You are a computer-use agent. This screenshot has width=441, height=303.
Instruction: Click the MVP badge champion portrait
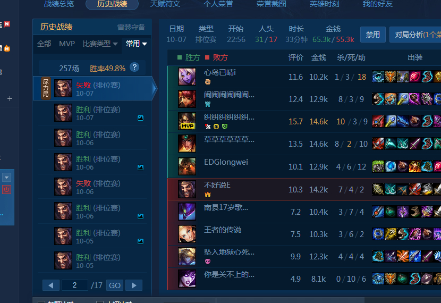[186, 121]
